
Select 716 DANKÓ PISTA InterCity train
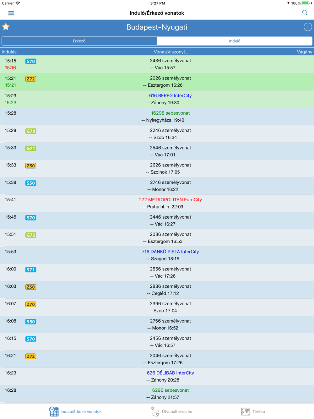[170, 252]
